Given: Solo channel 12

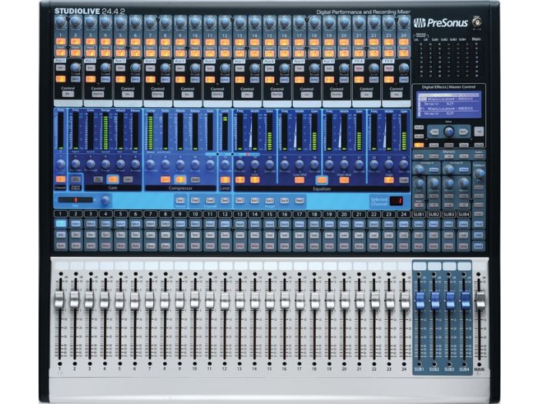Looking at the screenshot, I should [225, 235].
